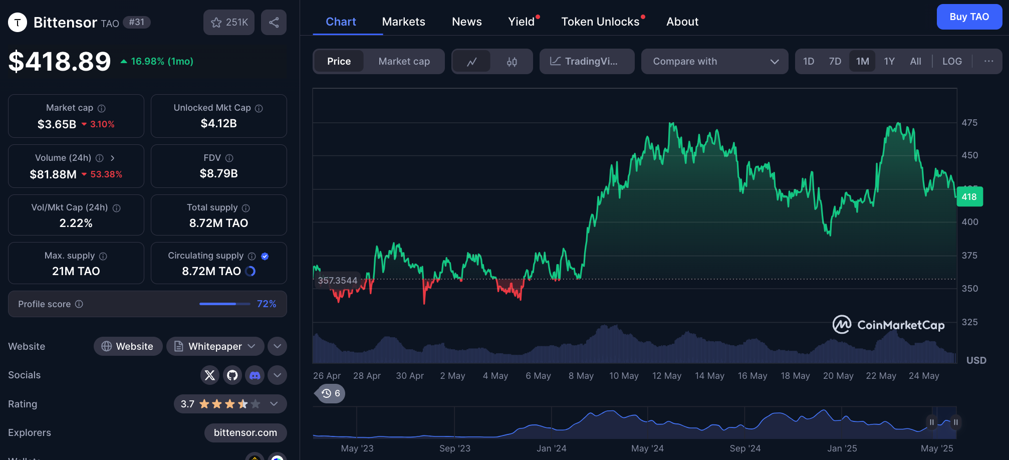Open the Website link button
This screenshot has height=460, width=1009.
pos(128,346)
